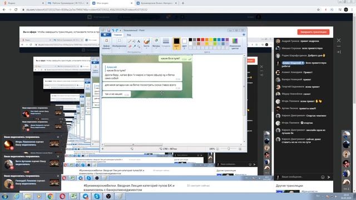Screen dimensions: 356x200
Task: Click the Redo arrow in Paint
Action: tap(117, 30)
